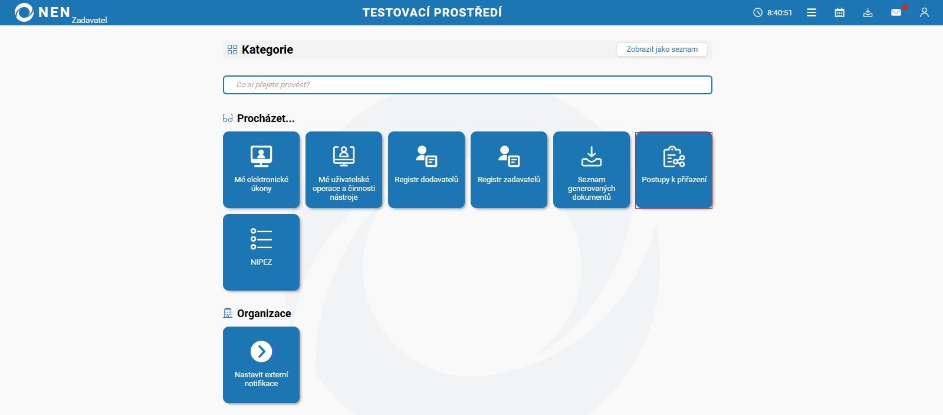Open the Registr zadavatelů tile
943x415 pixels.
[x=509, y=170]
